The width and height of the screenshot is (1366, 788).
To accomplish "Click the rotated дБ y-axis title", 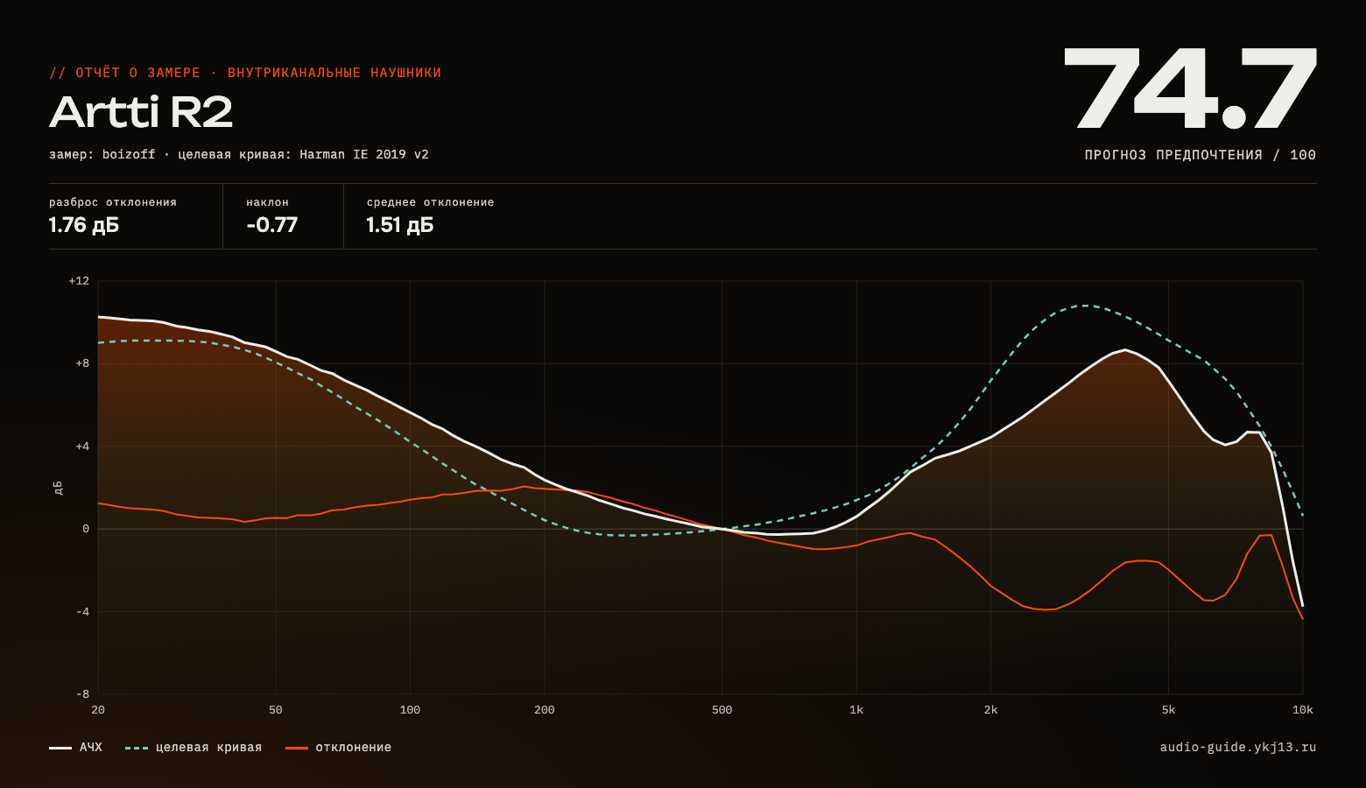I will click(x=58, y=488).
